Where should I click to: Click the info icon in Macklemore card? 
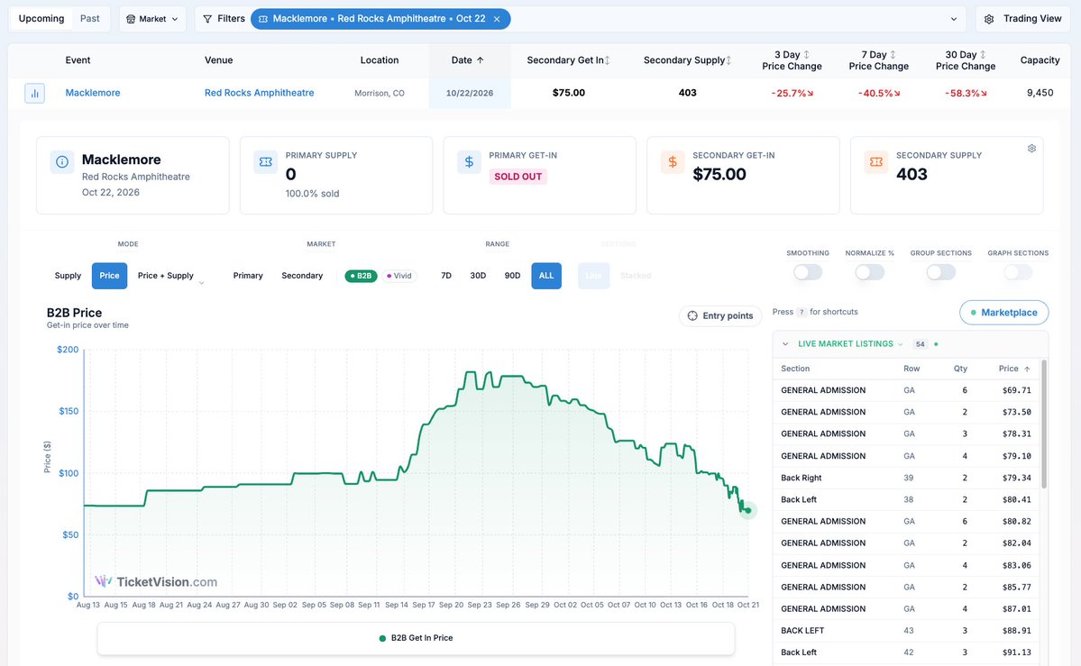[x=62, y=162]
